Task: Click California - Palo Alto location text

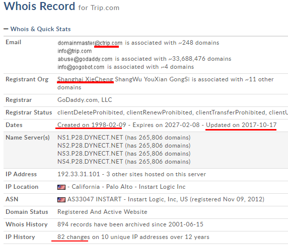Action: [x=102, y=187]
